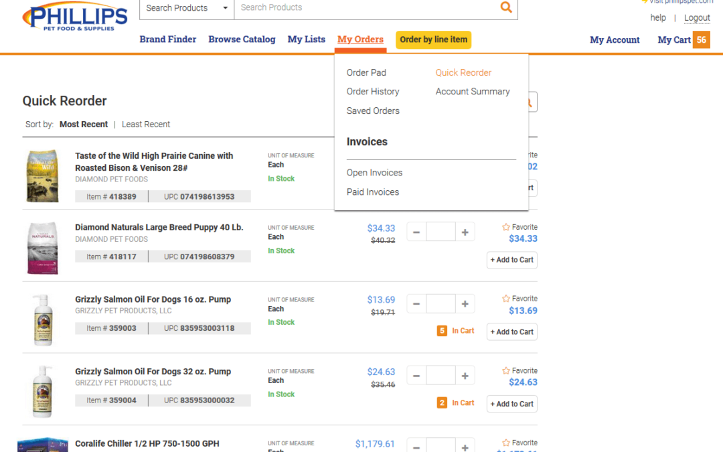Increase quantity for Diamond Naturals Large Breed Puppy

pyautogui.click(x=465, y=232)
